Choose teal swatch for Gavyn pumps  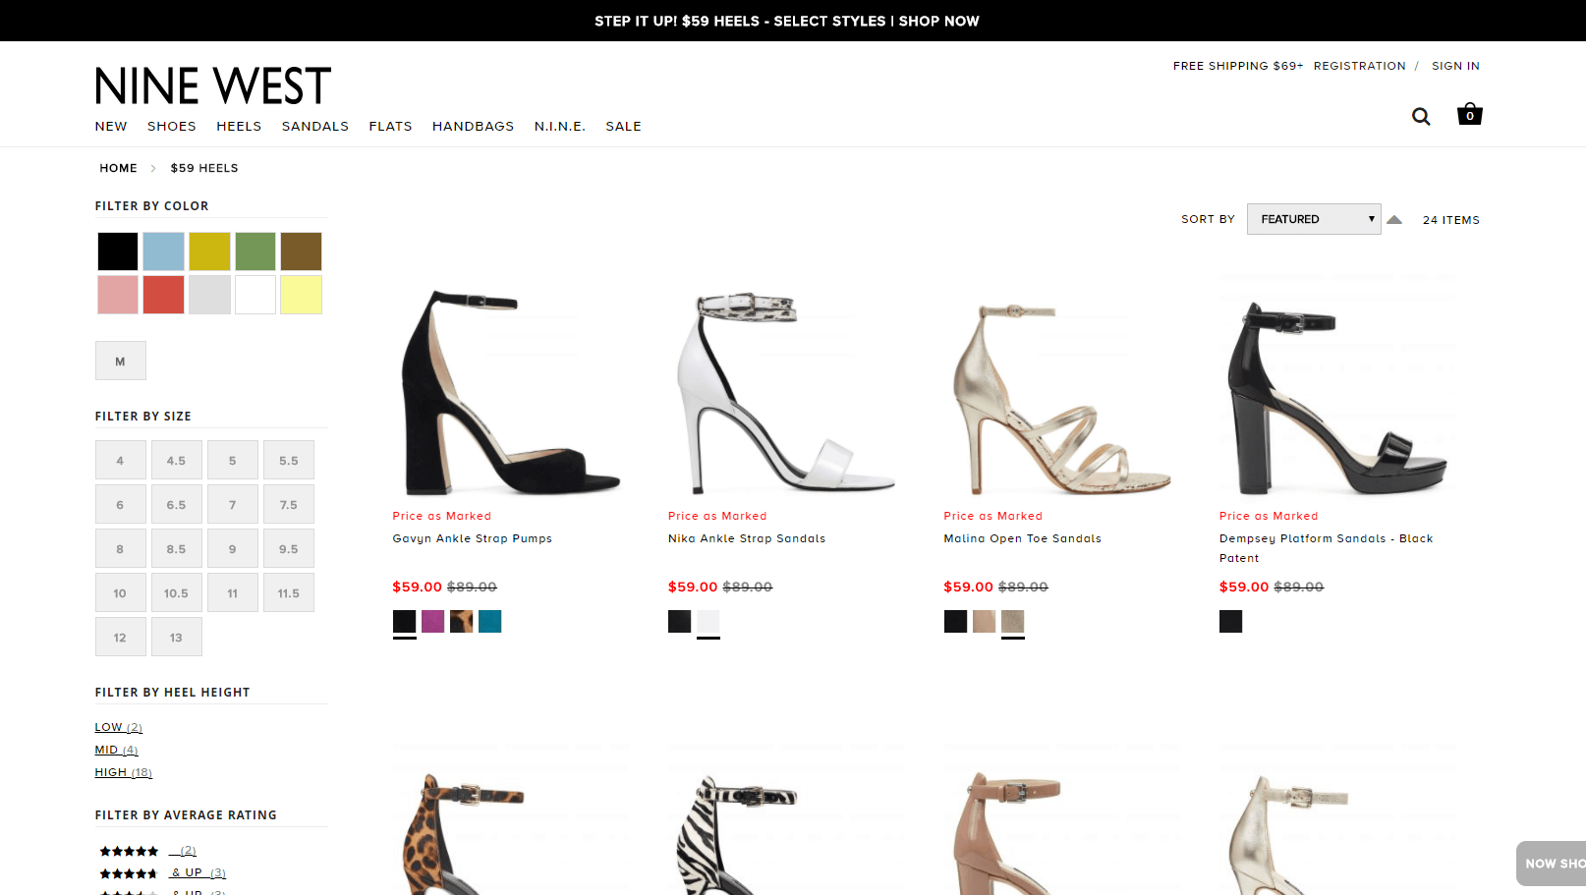click(490, 621)
